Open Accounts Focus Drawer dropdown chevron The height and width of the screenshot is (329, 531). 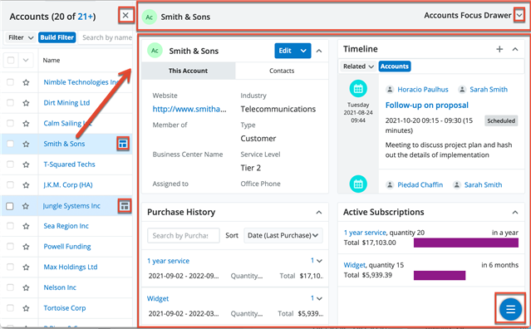point(519,15)
